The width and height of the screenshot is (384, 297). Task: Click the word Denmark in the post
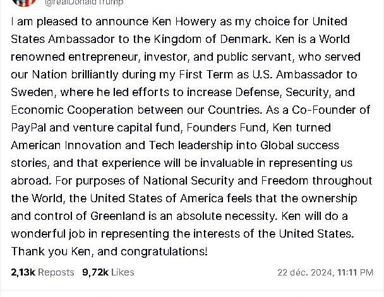(246, 39)
